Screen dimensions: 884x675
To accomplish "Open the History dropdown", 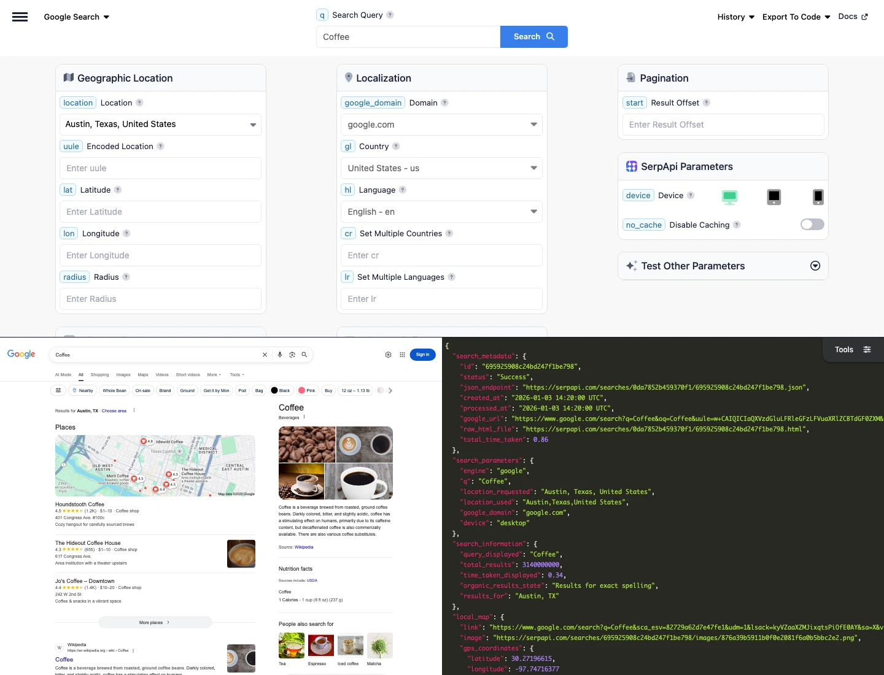I will click(x=736, y=17).
